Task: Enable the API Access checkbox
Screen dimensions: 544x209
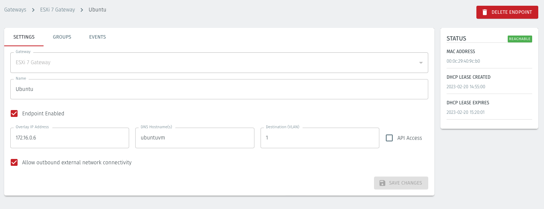Action: 389,138
